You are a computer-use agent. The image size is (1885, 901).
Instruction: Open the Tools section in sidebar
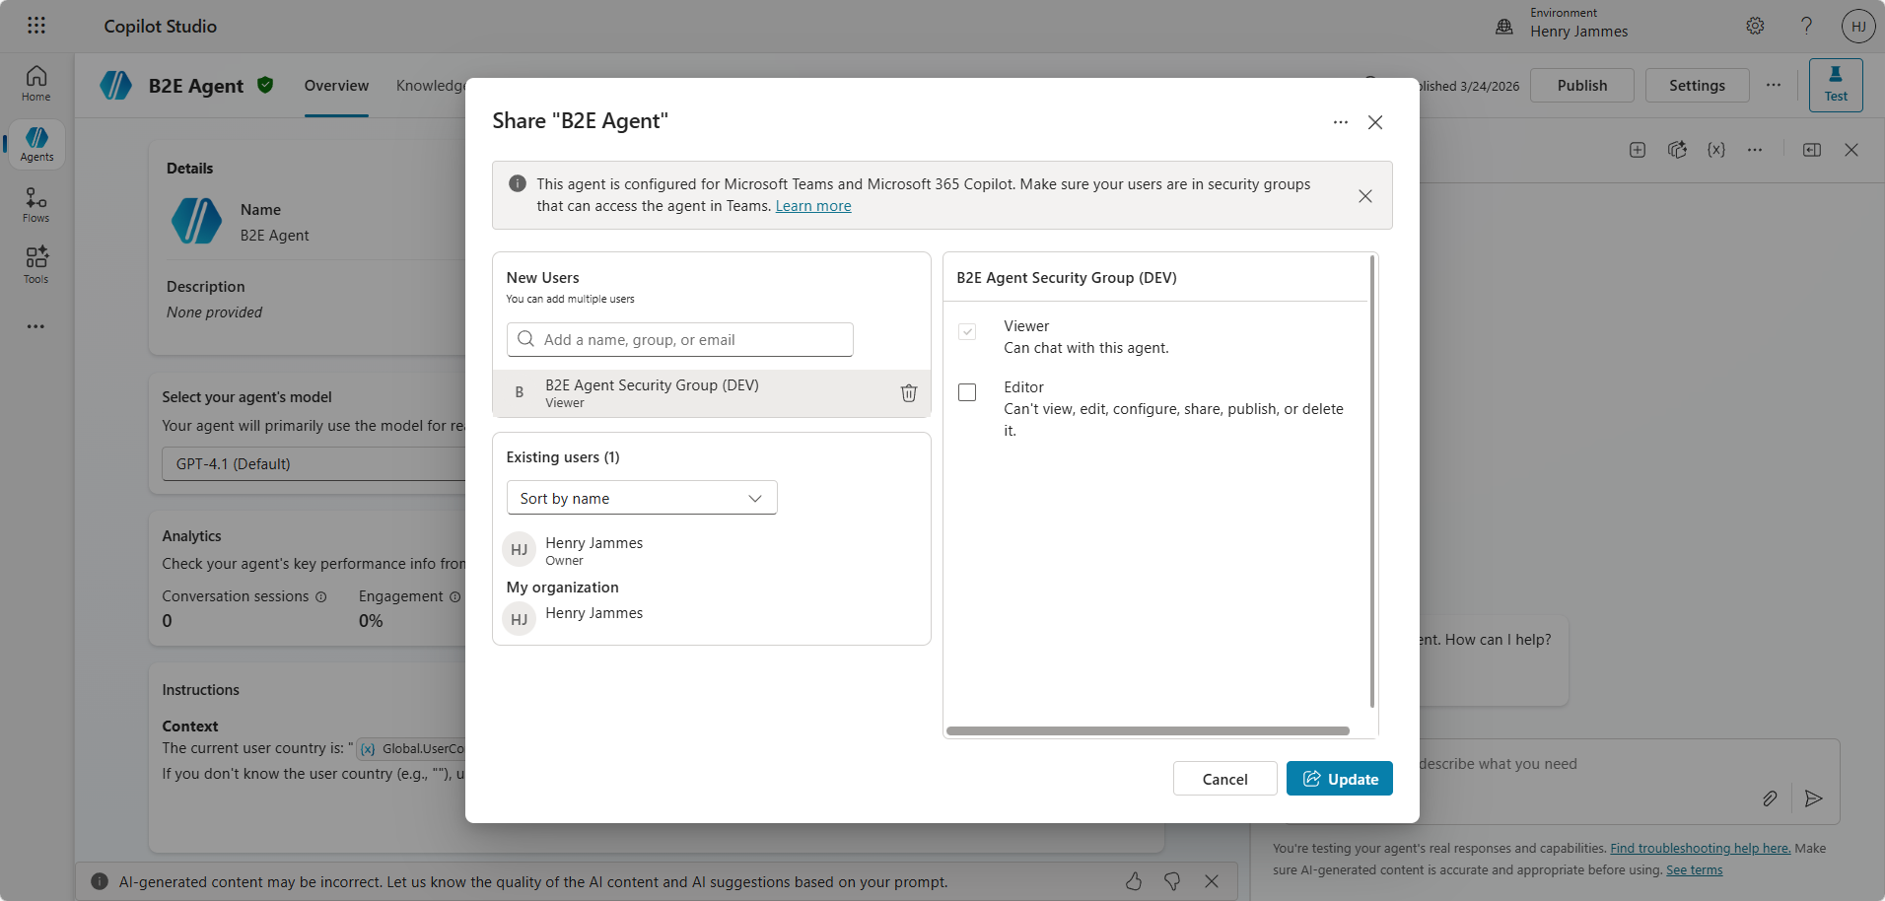[x=36, y=265]
